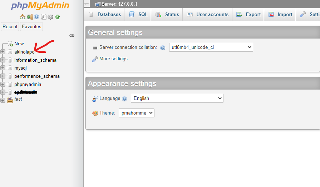
Task: Select the information_schema database
Action: (35, 60)
